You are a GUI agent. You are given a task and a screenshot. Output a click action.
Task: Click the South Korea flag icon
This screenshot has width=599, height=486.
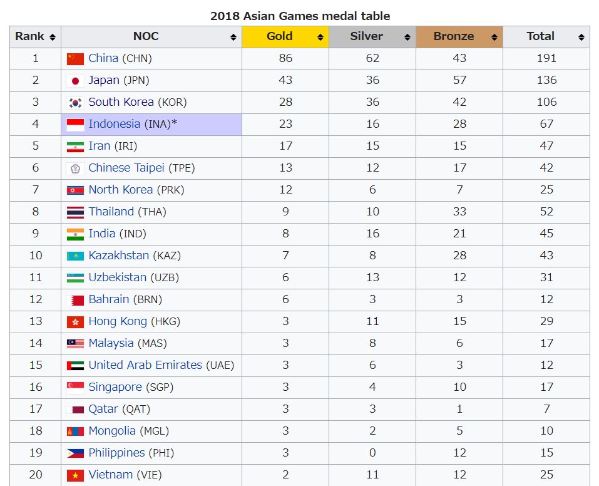75,103
